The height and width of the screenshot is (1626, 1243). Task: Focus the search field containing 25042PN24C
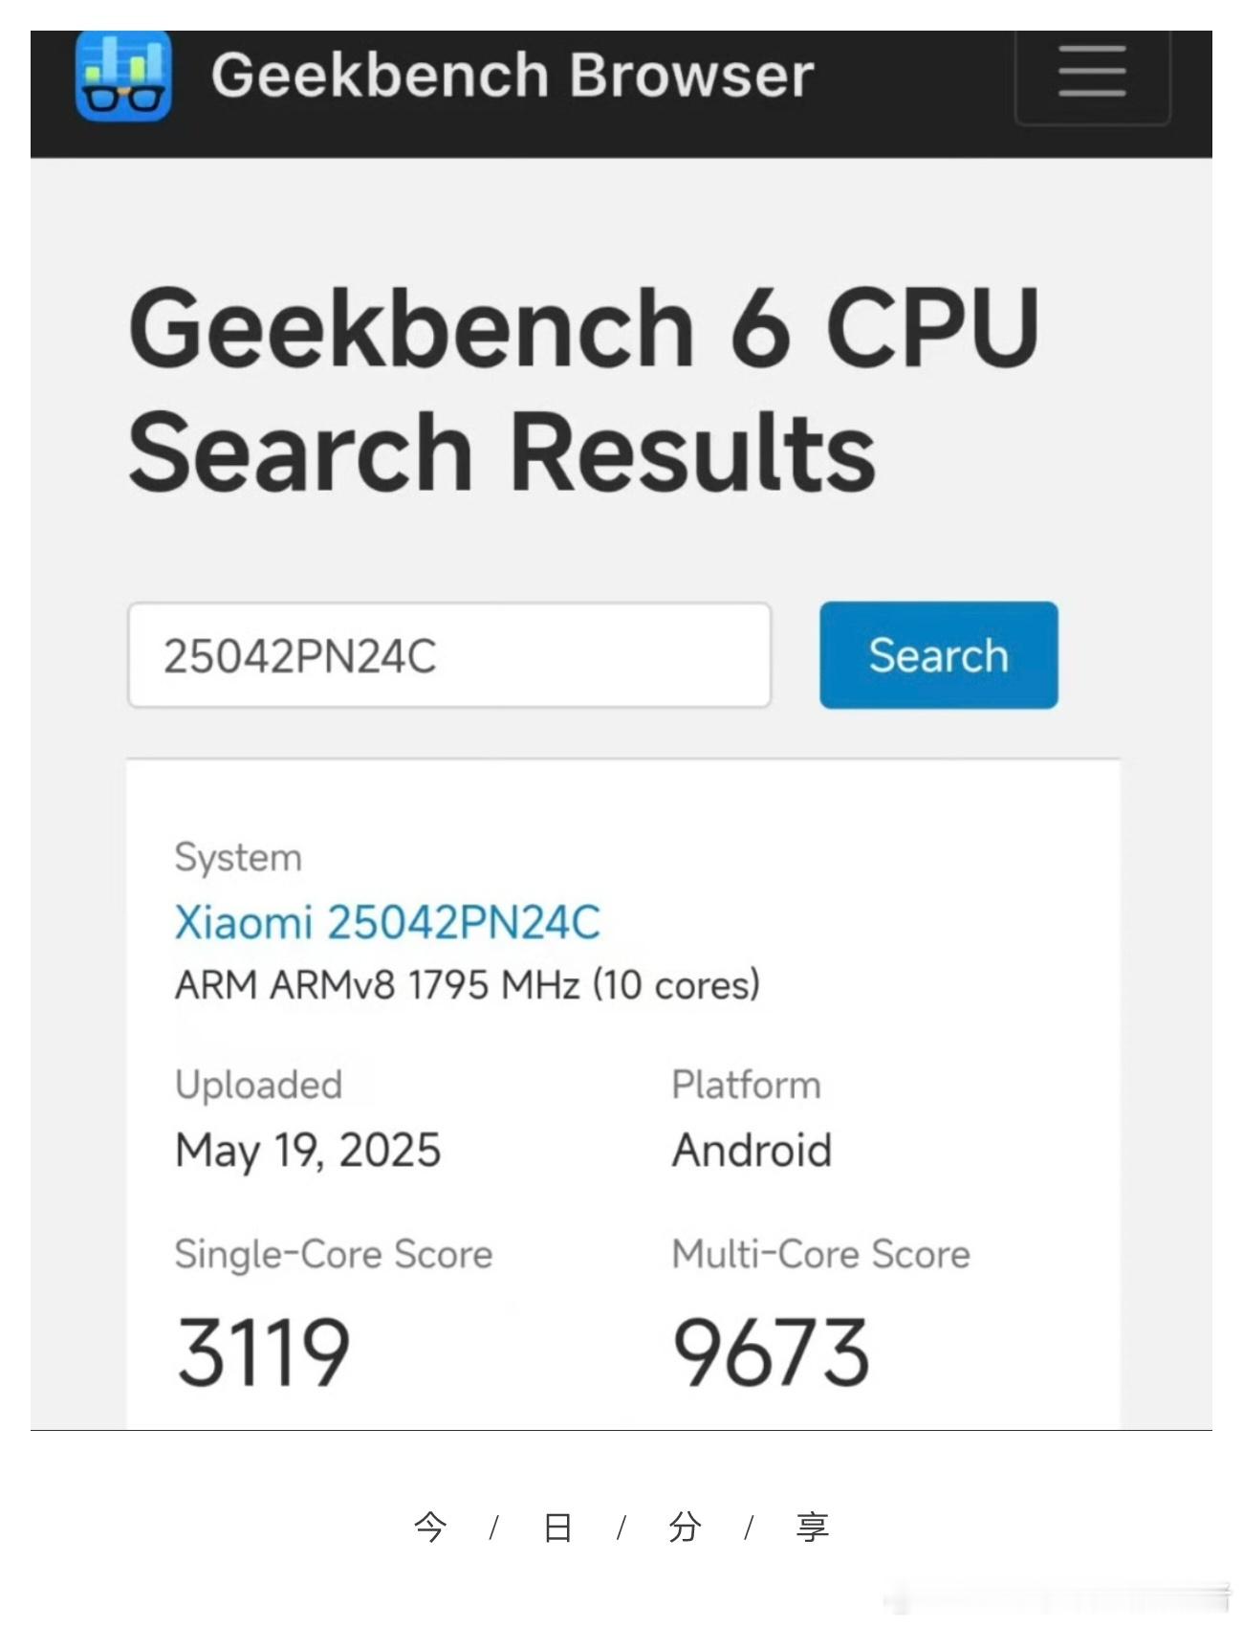449,656
